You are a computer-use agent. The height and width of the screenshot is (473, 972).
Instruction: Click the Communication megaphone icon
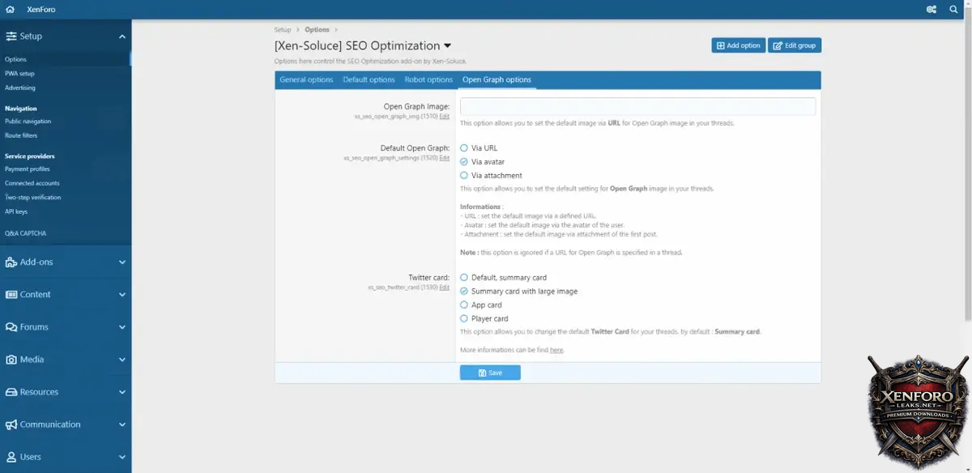pyautogui.click(x=11, y=424)
